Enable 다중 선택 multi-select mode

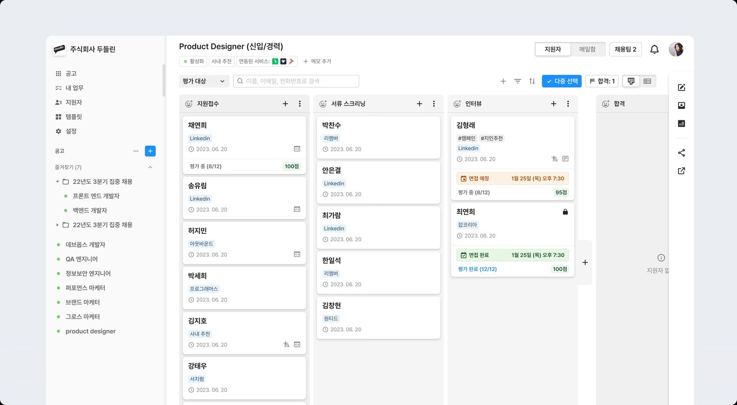pos(561,81)
